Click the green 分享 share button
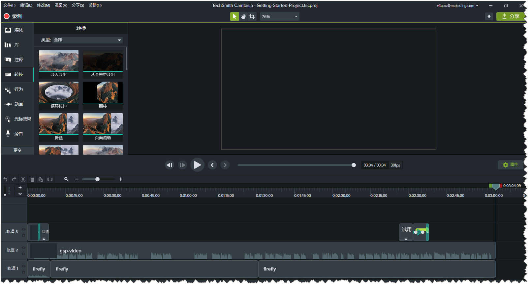530x286 pixels. 511,16
